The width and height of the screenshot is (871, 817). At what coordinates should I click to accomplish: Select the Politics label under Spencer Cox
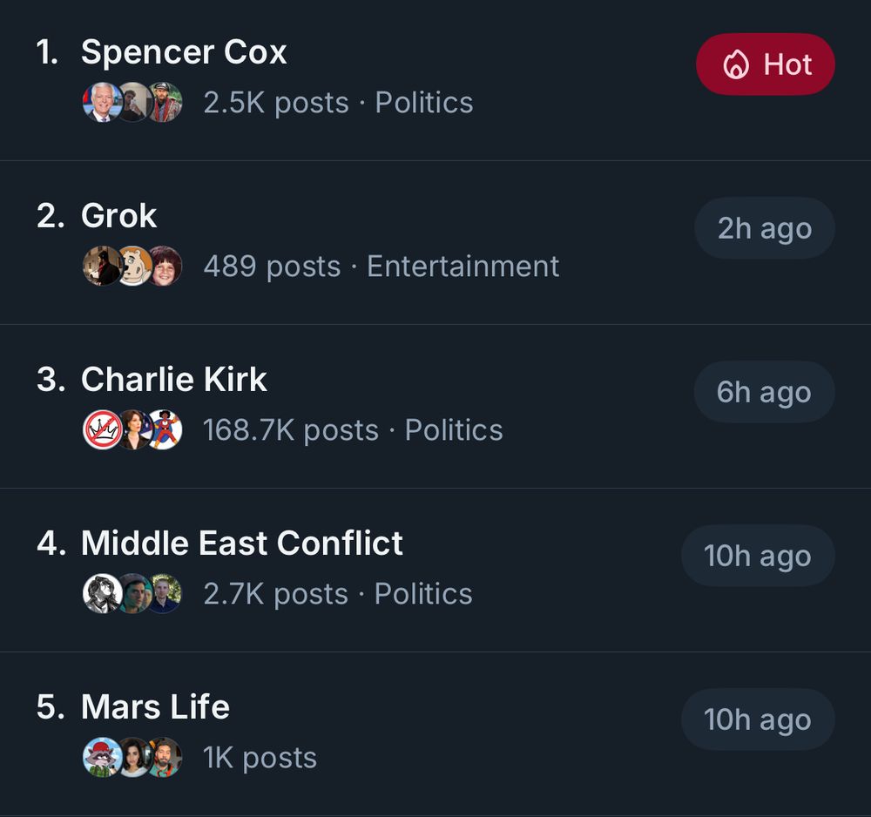pos(423,102)
